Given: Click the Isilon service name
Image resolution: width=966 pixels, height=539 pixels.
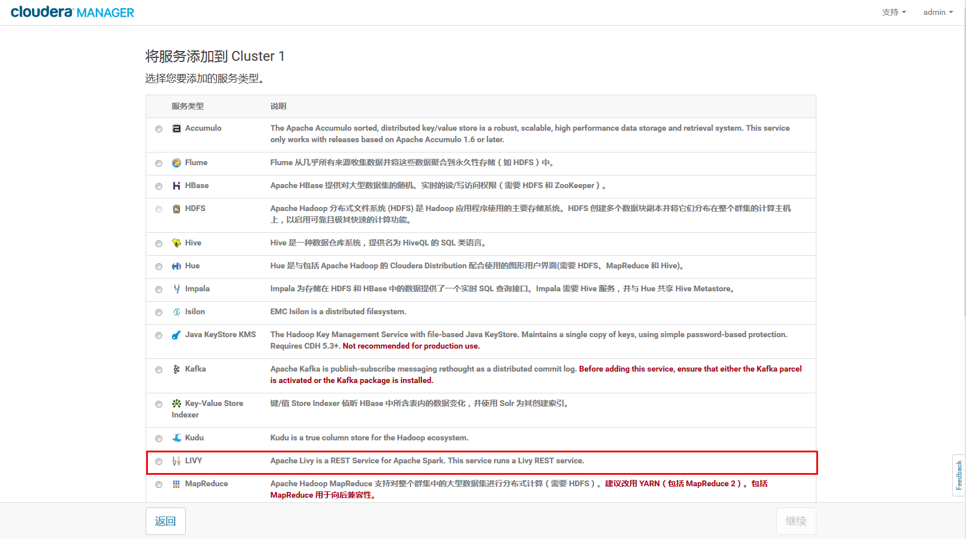Looking at the screenshot, I should coord(195,312).
